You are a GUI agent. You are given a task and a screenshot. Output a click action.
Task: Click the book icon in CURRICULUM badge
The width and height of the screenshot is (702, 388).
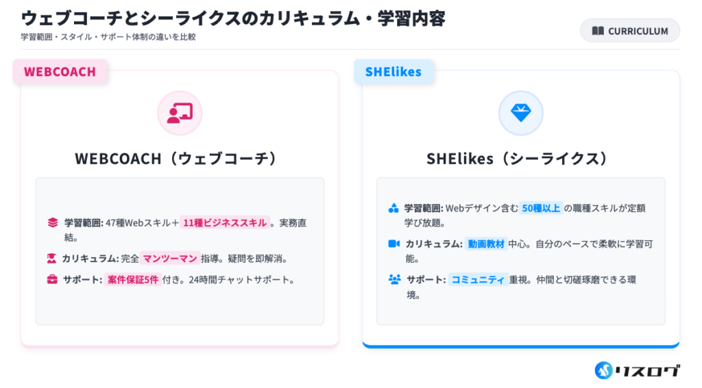(x=598, y=31)
